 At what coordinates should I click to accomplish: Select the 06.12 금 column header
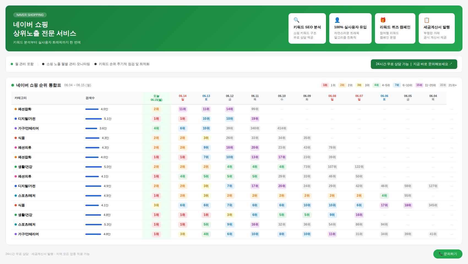(x=230, y=98)
